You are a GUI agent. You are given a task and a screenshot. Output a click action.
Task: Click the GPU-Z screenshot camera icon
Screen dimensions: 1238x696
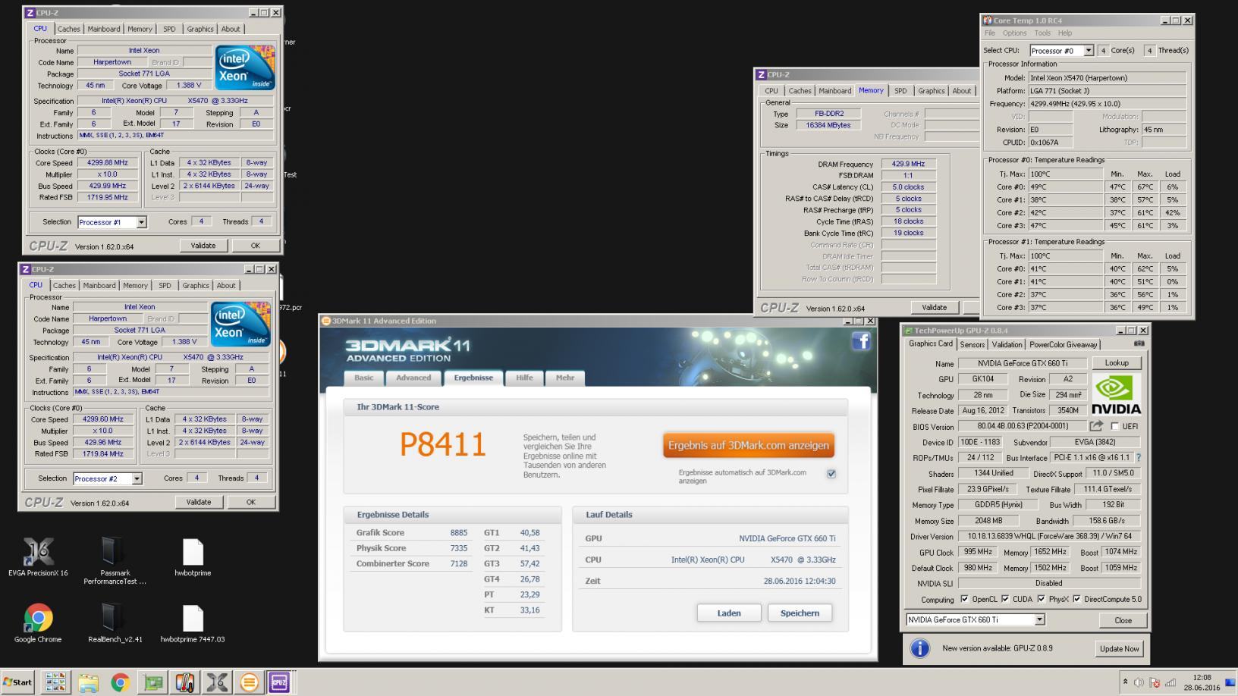1139,343
